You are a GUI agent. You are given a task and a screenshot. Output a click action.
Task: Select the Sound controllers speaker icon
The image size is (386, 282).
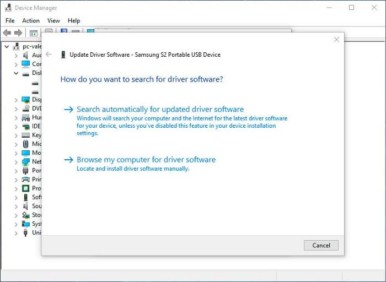click(x=25, y=206)
